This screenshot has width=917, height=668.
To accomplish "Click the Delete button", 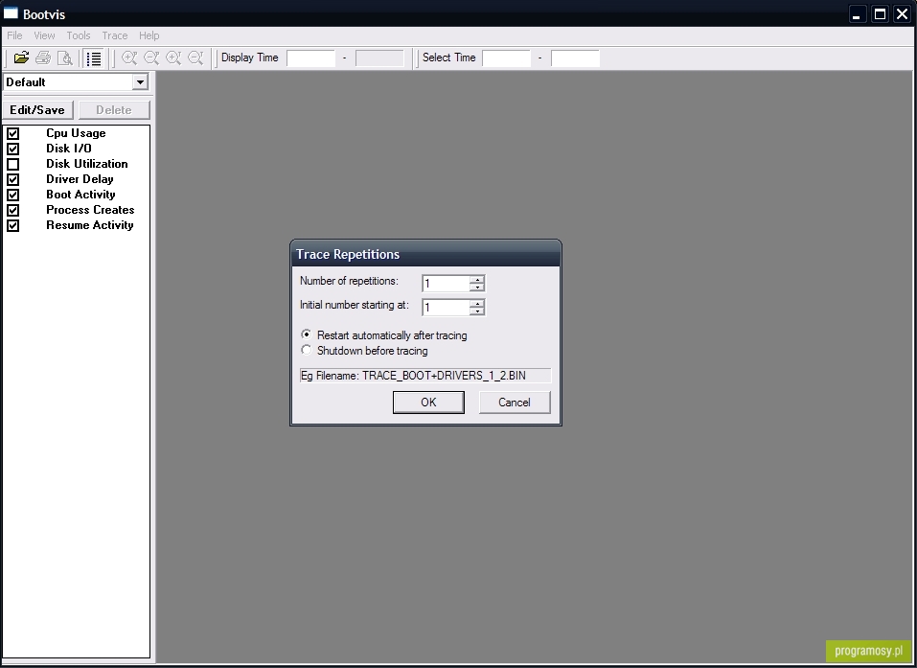I will (x=114, y=110).
